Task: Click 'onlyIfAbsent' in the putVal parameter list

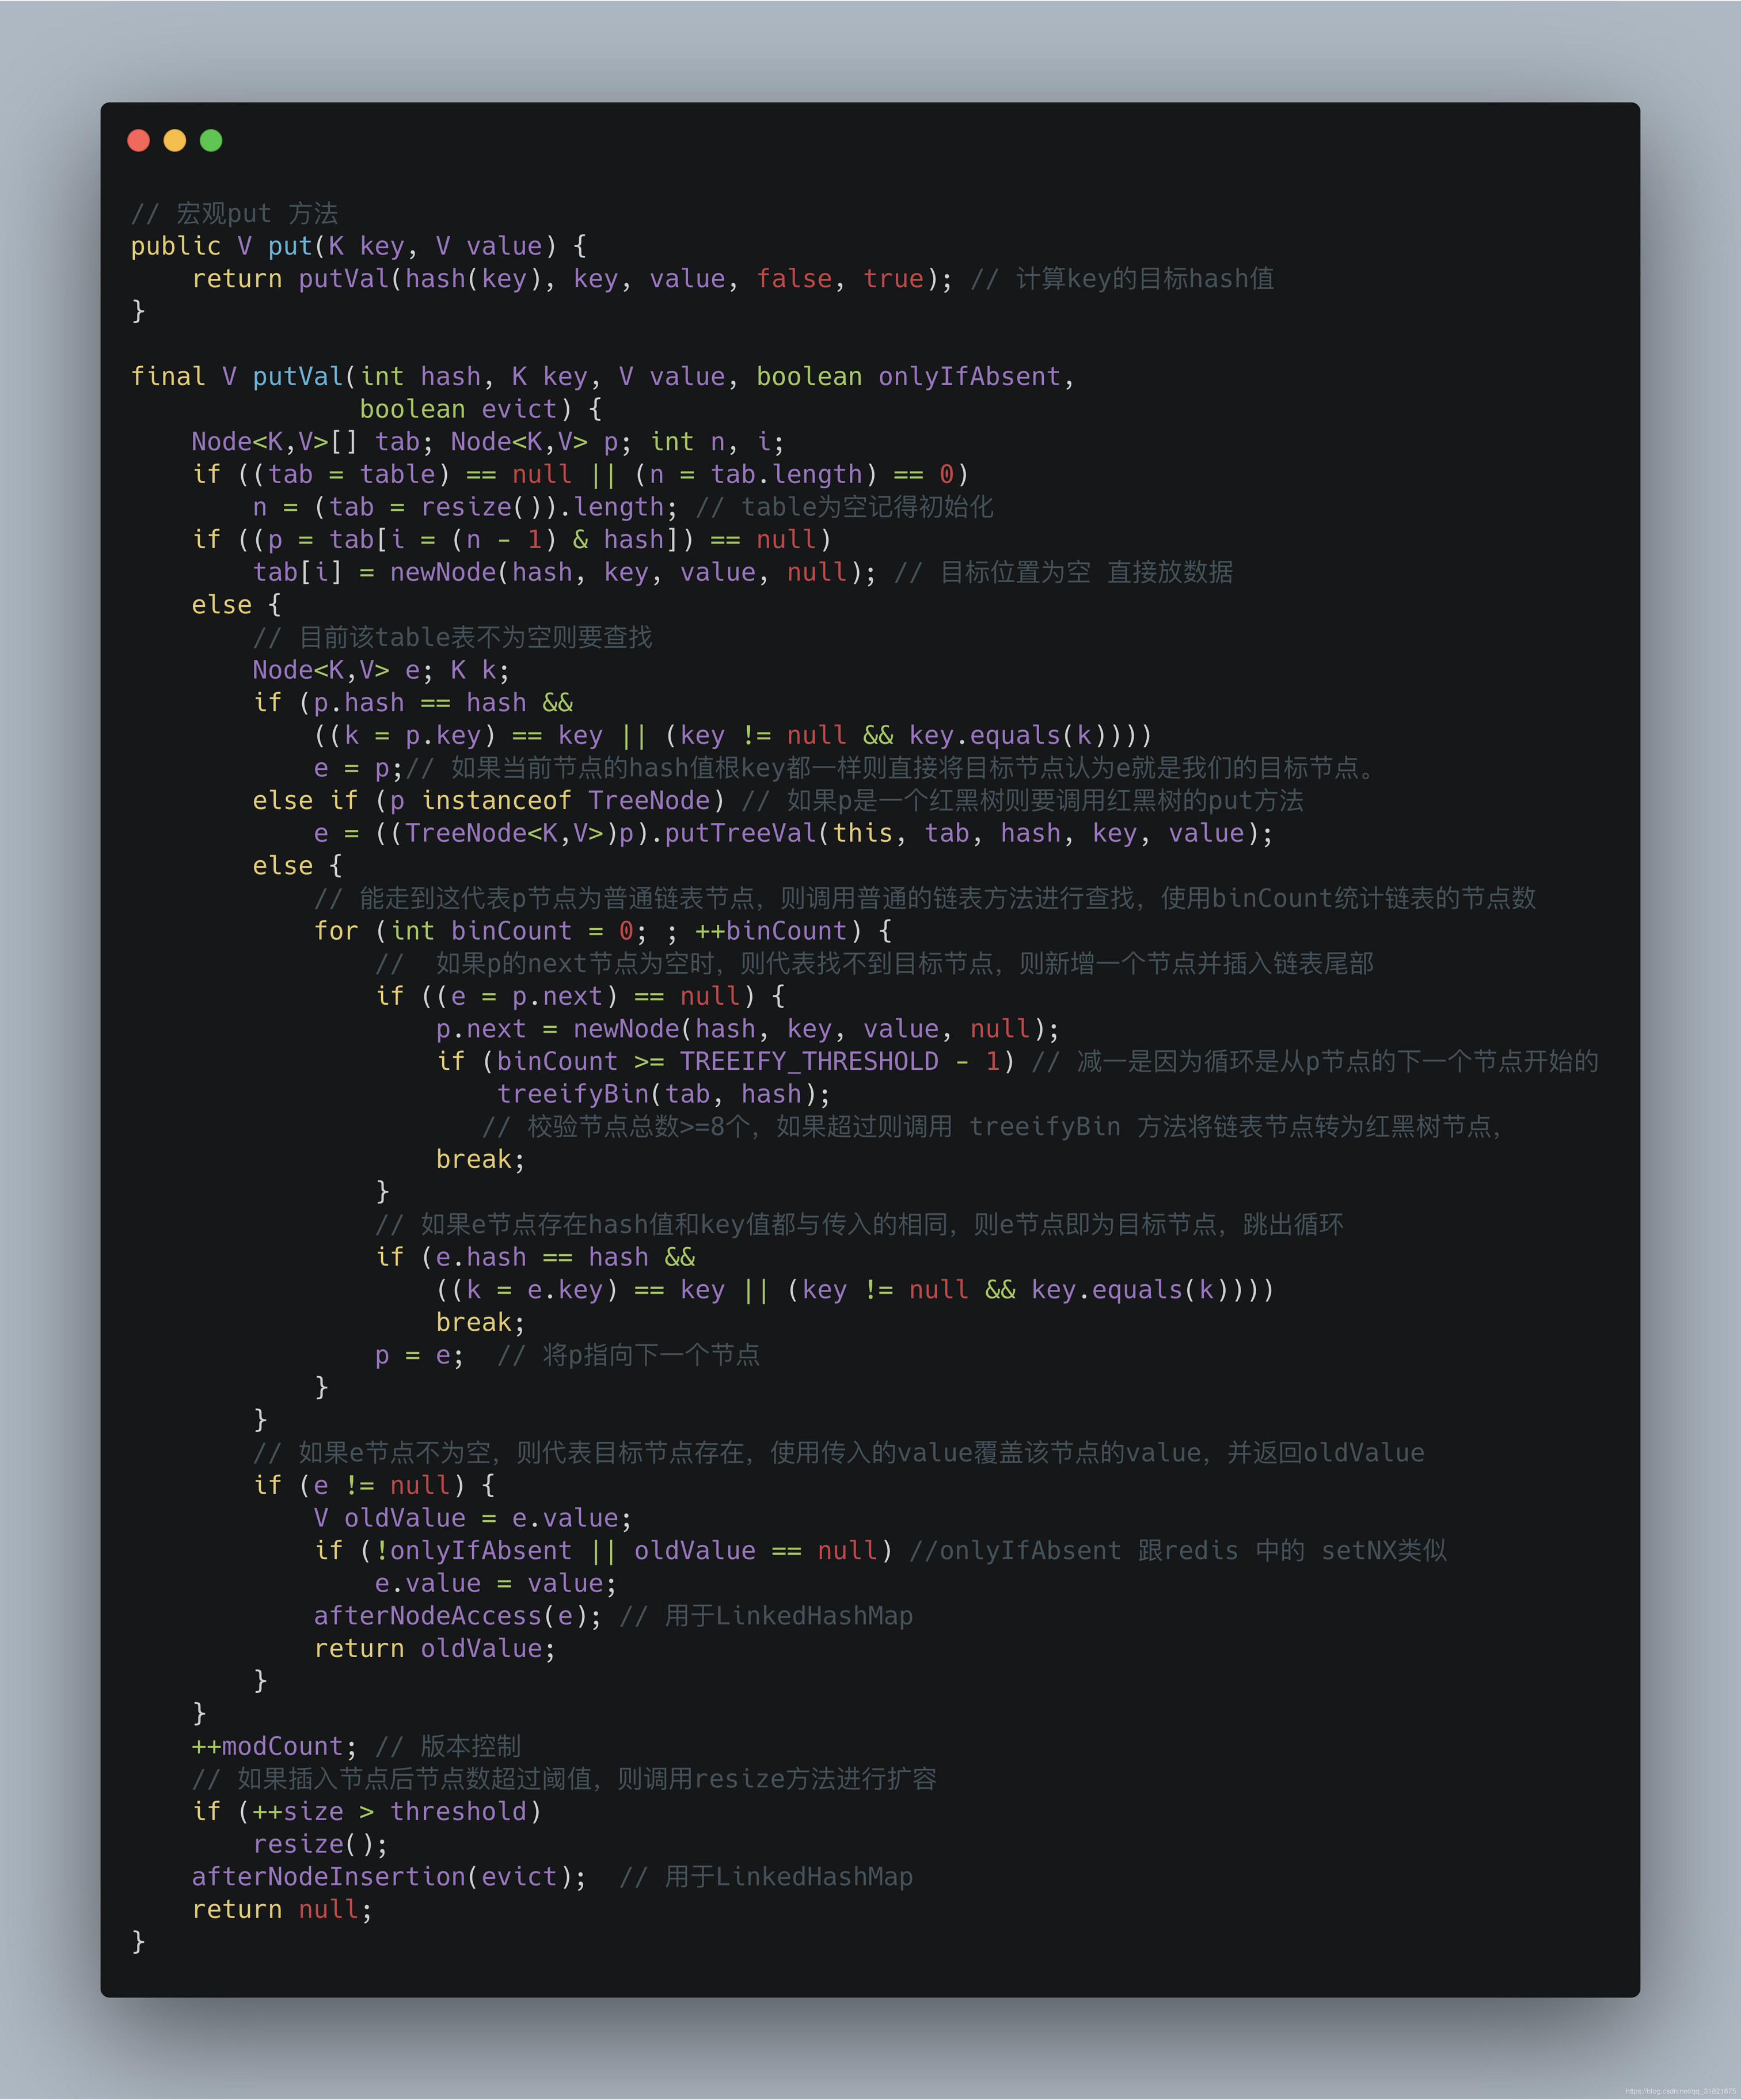Action: point(969,377)
